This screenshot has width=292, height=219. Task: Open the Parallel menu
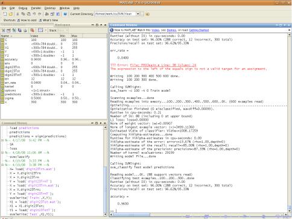(x=36, y=8)
